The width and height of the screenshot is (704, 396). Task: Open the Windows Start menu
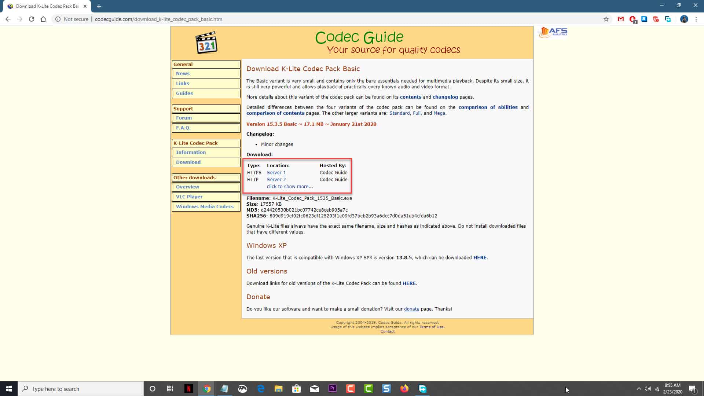(9, 389)
